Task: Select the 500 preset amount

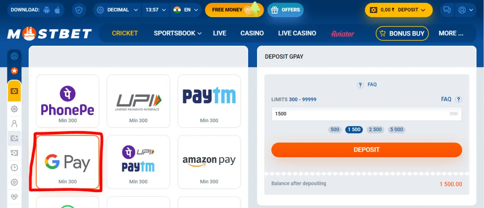Action: (335, 129)
